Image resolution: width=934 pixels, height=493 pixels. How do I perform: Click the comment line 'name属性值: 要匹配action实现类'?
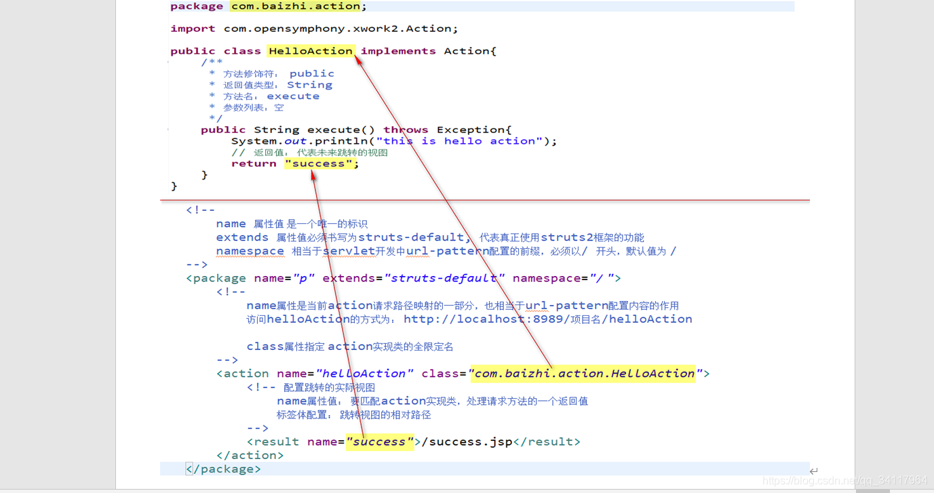point(432,401)
